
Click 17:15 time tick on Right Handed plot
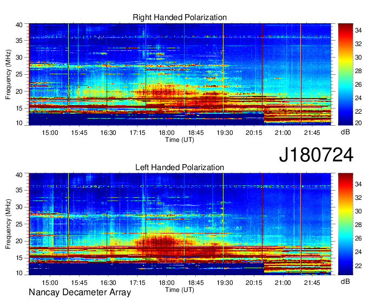(x=137, y=133)
